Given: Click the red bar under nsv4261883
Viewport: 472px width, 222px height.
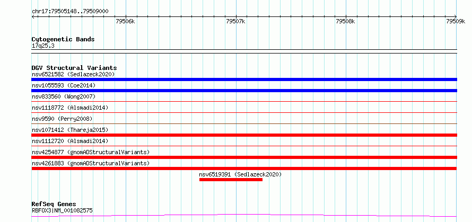Looking at the screenshot, I should tap(244, 168).
